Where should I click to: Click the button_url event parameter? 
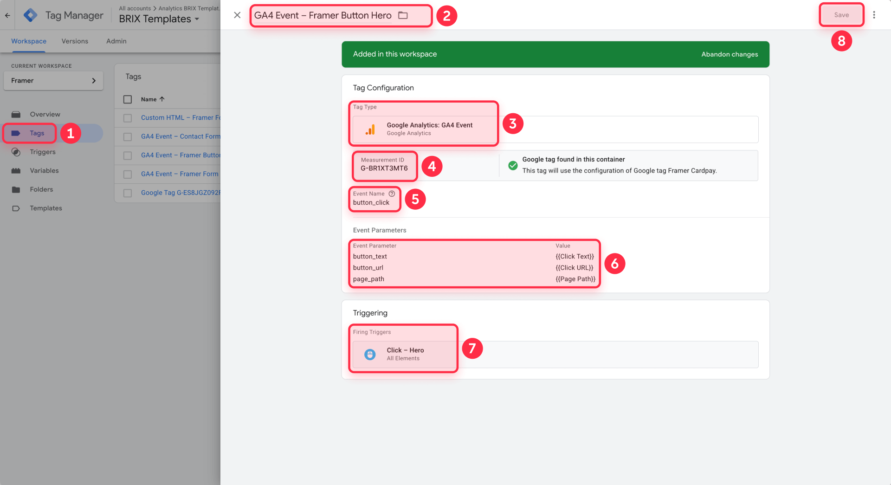368,268
